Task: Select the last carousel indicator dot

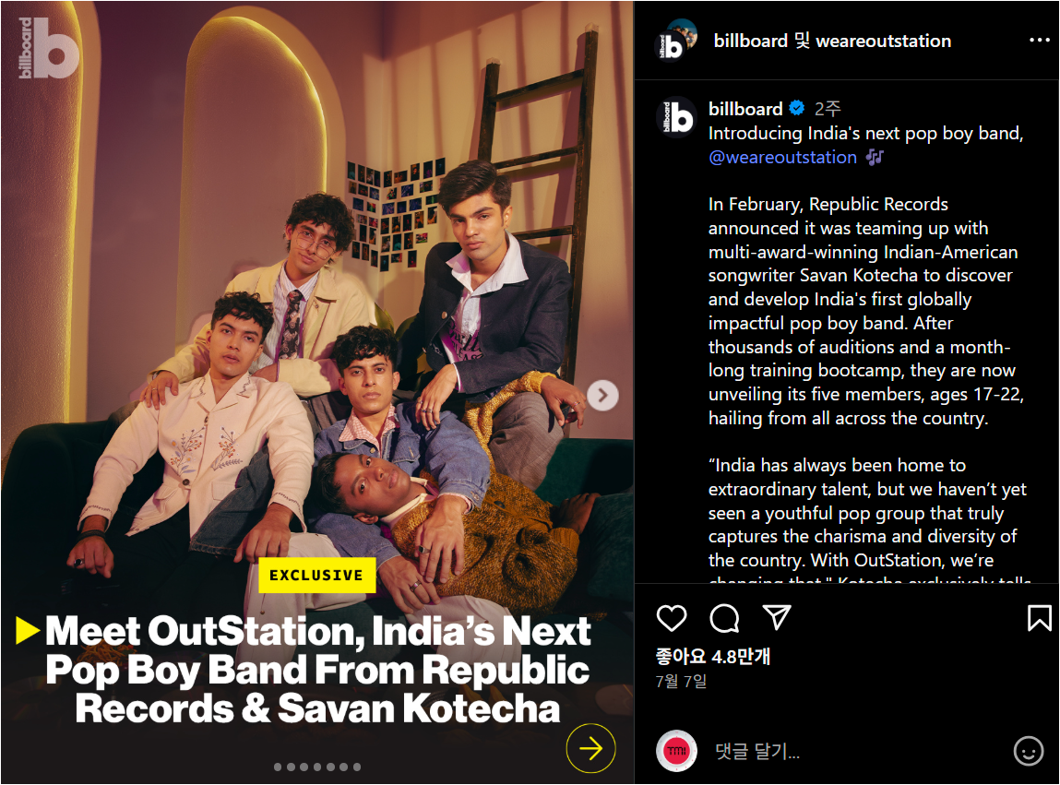Action: (357, 767)
